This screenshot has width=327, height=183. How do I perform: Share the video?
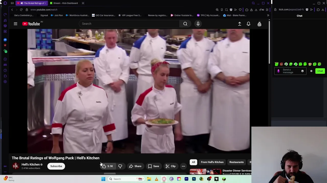coord(135,166)
